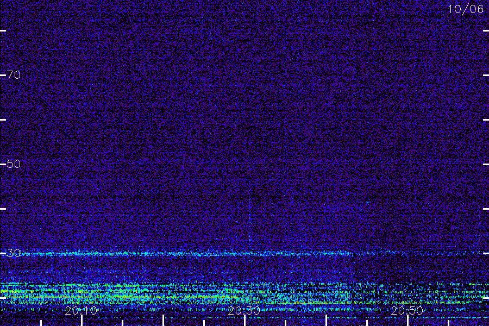Click the 20:30 time axis label
This screenshot has height=326, width=489.
pos(244,311)
